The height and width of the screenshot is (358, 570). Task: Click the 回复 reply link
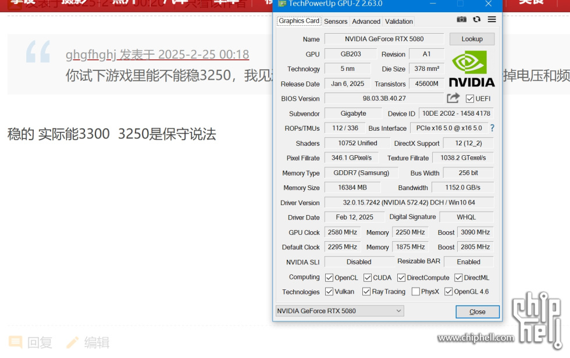(x=40, y=342)
